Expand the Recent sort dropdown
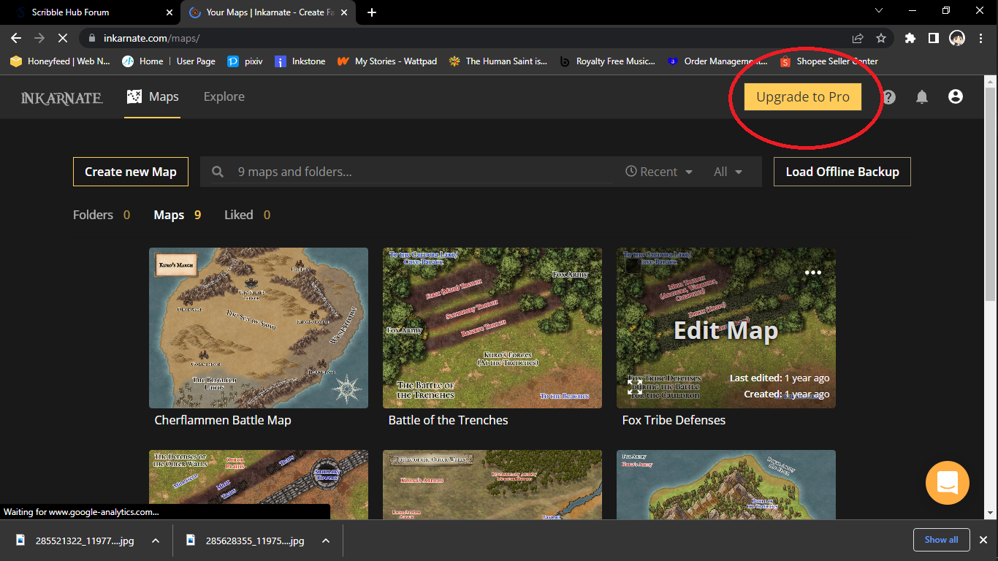The image size is (998, 561). point(659,172)
